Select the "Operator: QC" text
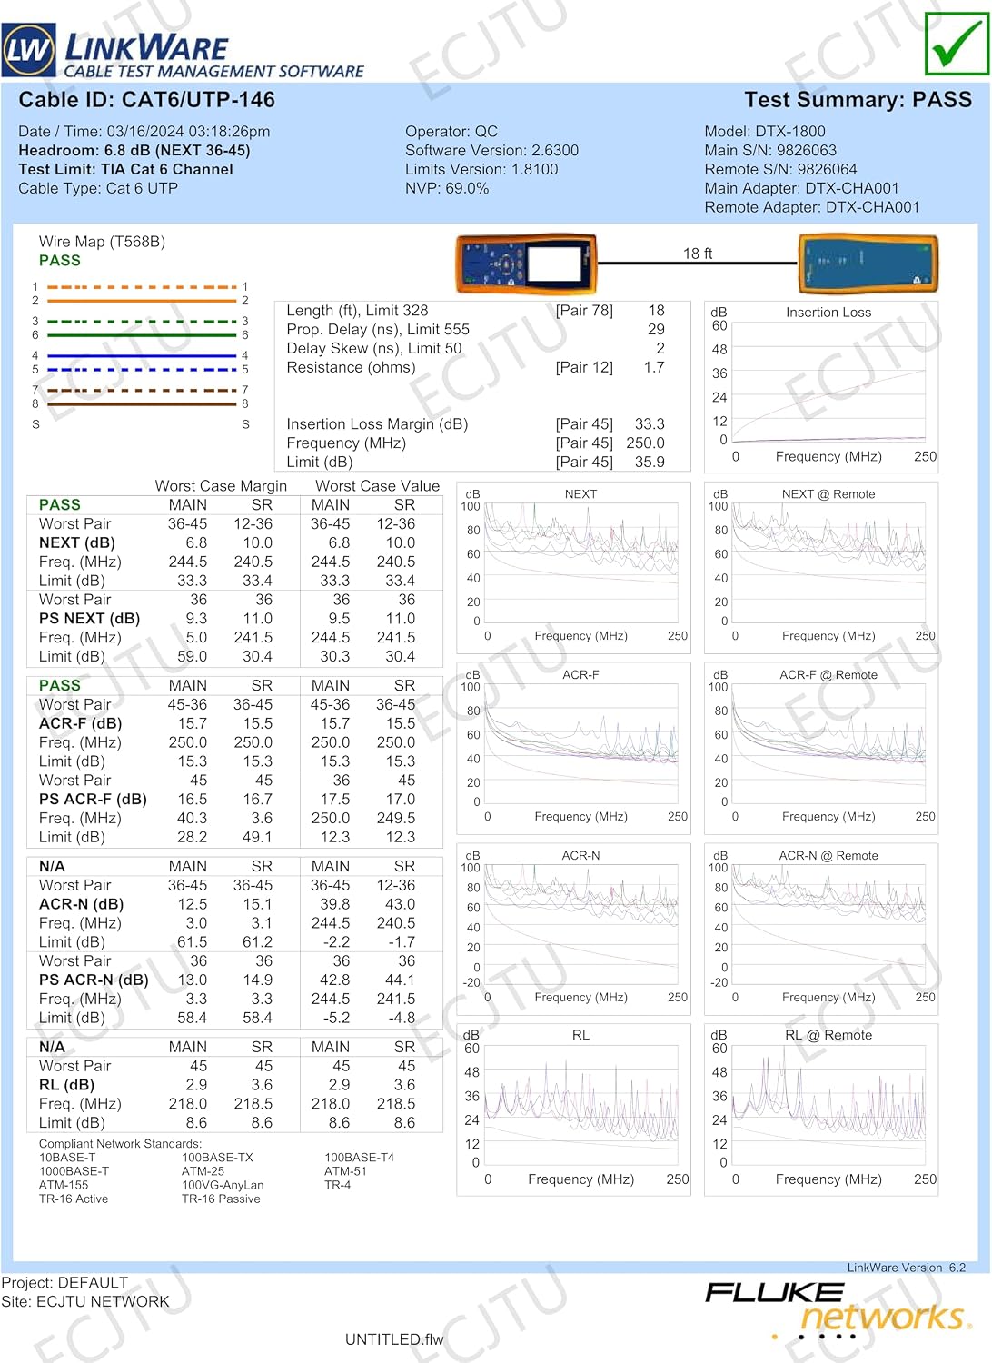The height and width of the screenshot is (1363, 992). (x=451, y=132)
